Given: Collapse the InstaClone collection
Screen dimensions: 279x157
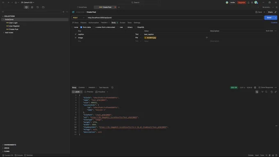Looking at the screenshot, I should pyautogui.click(x=4, y=20).
